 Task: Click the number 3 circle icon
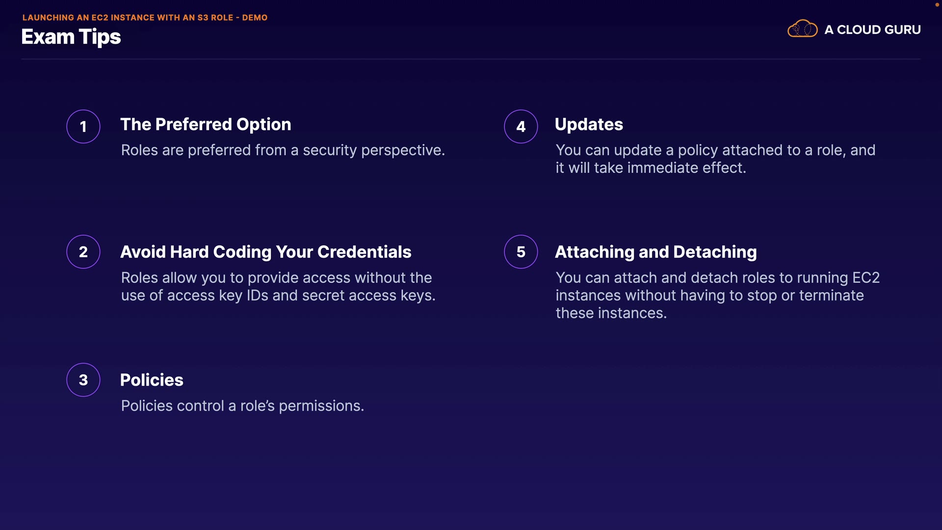83,380
